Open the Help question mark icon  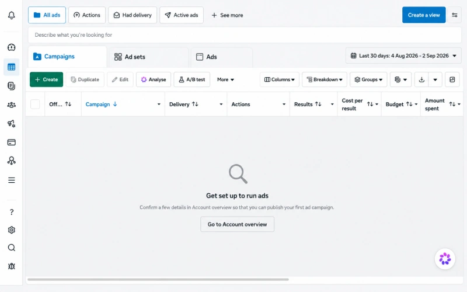pyautogui.click(x=11, y=212)
